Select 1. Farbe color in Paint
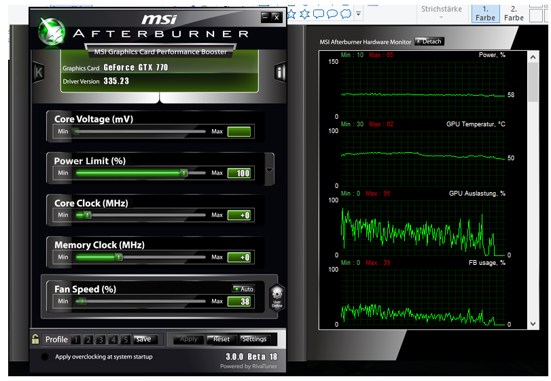 point(485,14)
